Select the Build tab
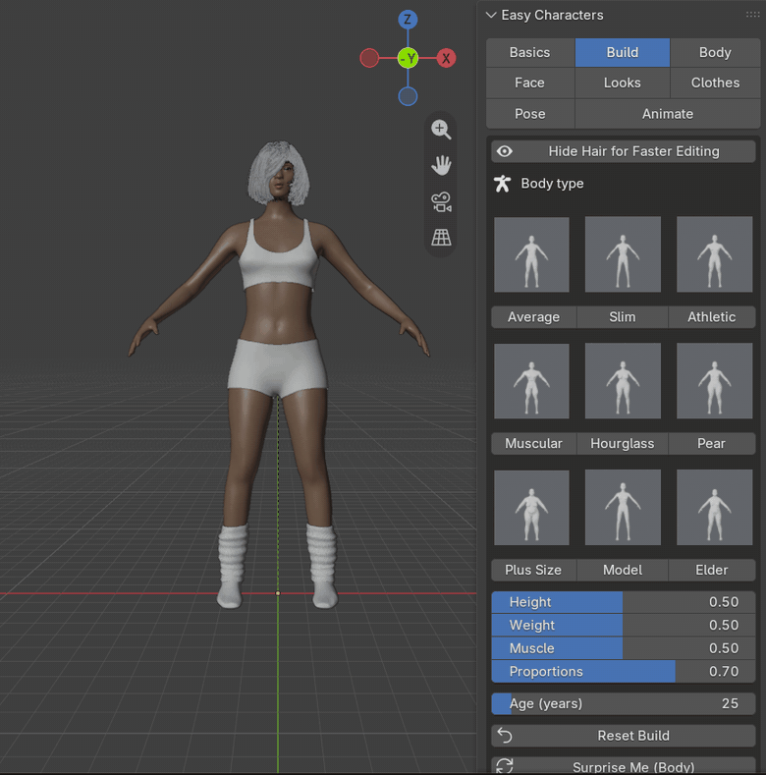The height and width of the screenshot is (775, 766). pos(623,52)
